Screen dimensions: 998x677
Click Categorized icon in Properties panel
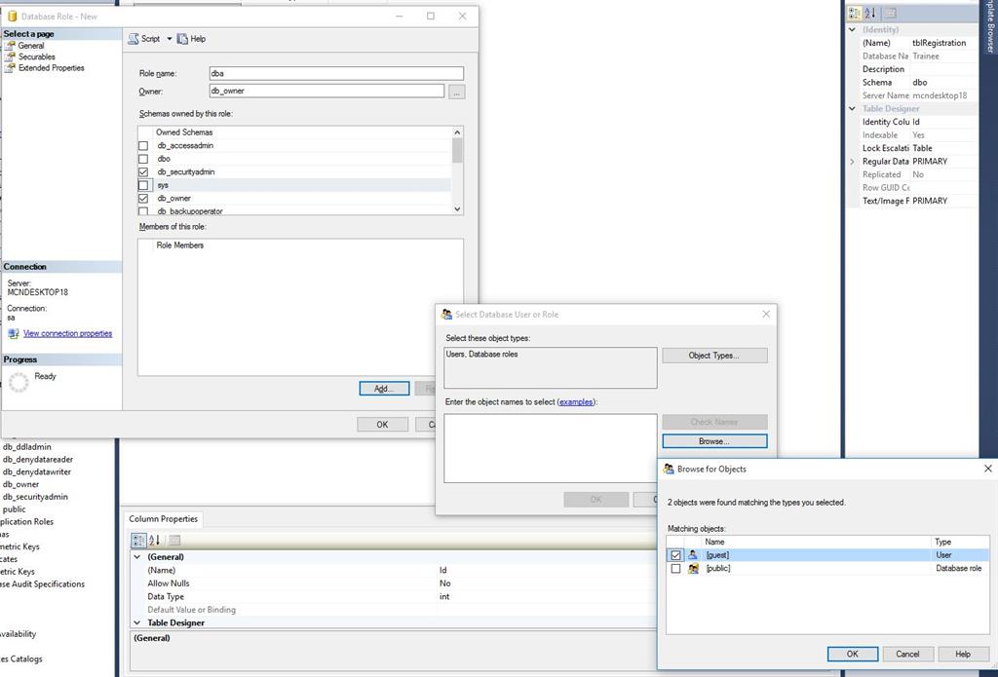pos(855,13)
